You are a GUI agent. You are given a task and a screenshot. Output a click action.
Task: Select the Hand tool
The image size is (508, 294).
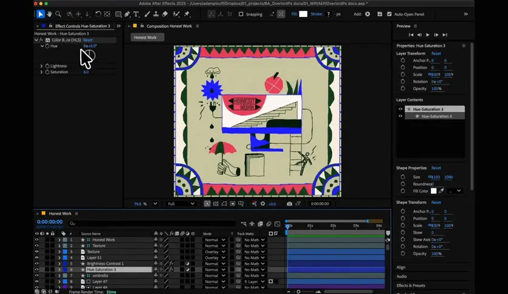click(49, 14)
